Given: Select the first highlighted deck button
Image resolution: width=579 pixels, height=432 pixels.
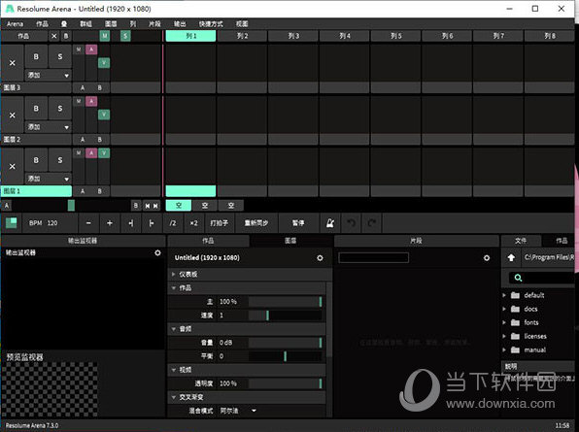Looking at the screenshot, I should (x=179, y=206).
